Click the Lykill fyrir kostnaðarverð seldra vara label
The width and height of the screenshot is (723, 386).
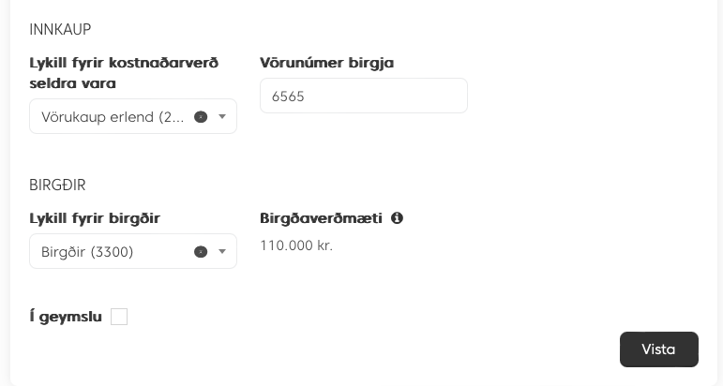(124, 73)
